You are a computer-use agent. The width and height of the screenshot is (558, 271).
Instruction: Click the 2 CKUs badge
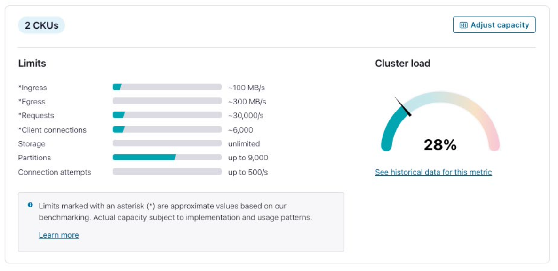tap(41, 25)
